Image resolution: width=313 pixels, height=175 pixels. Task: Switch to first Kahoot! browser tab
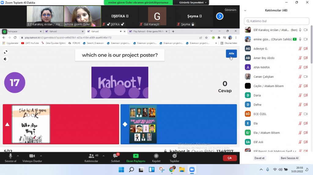(64, 31)
